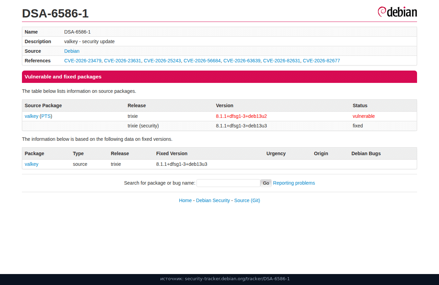The width and height of the screenshot is (439, 285).
Task: Open the PTS link for valkey
Action: point(46,116)
